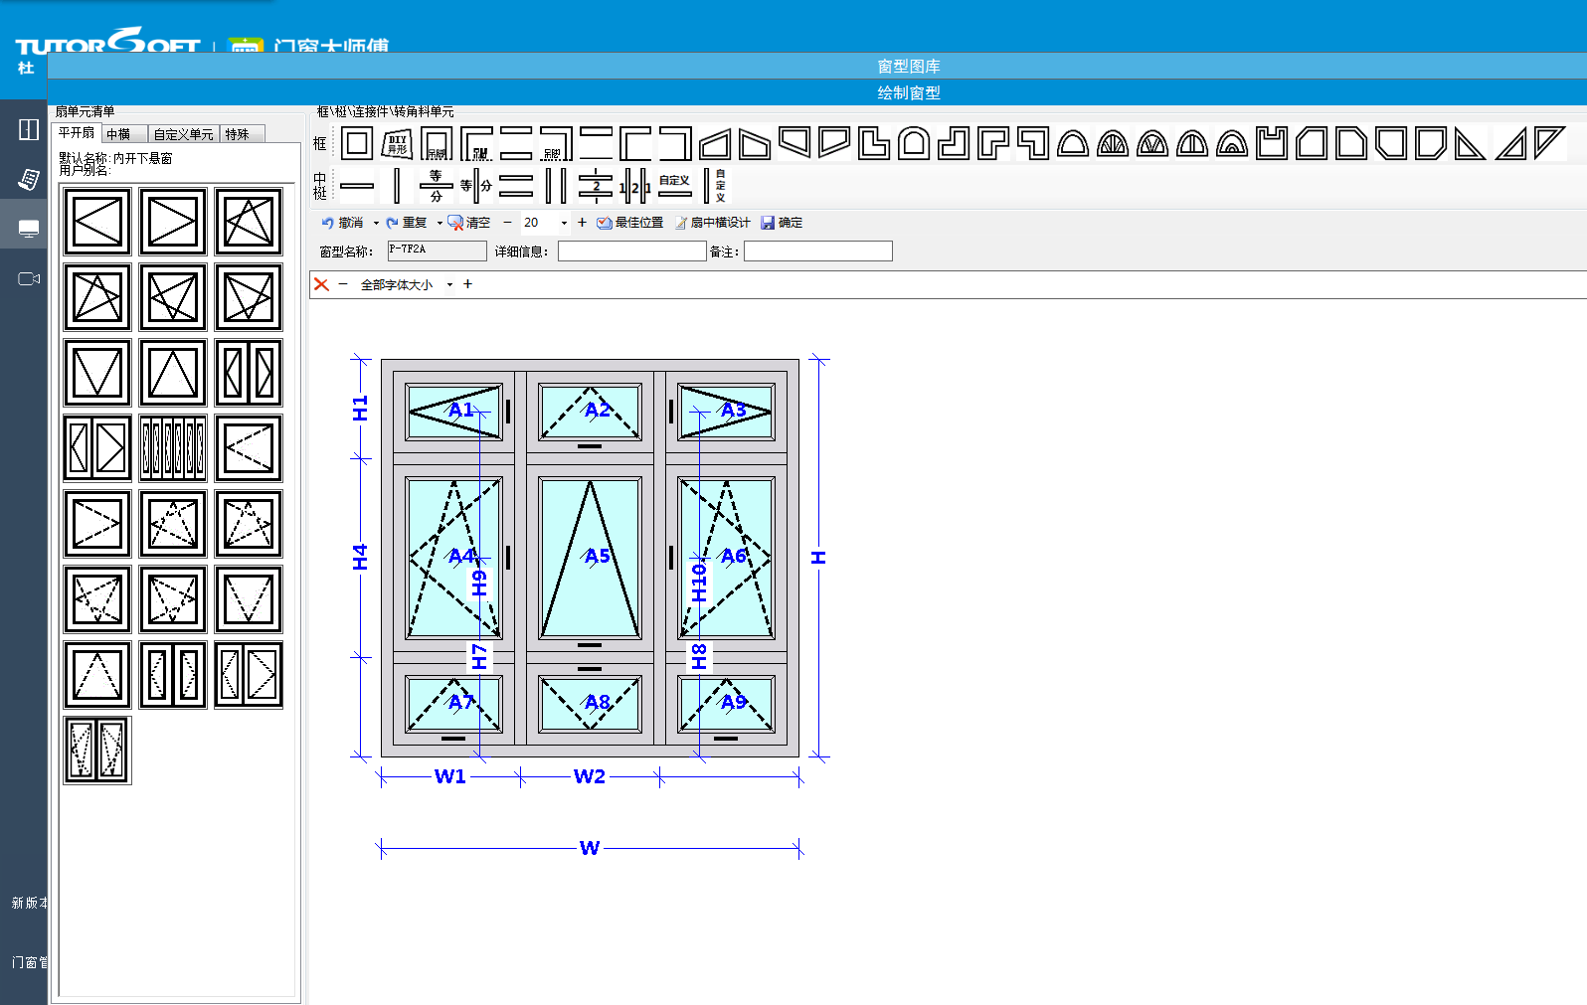Select sash pane A1 in drawing
This screenshot has width=1587, height=1005.
tap(454, 412)
